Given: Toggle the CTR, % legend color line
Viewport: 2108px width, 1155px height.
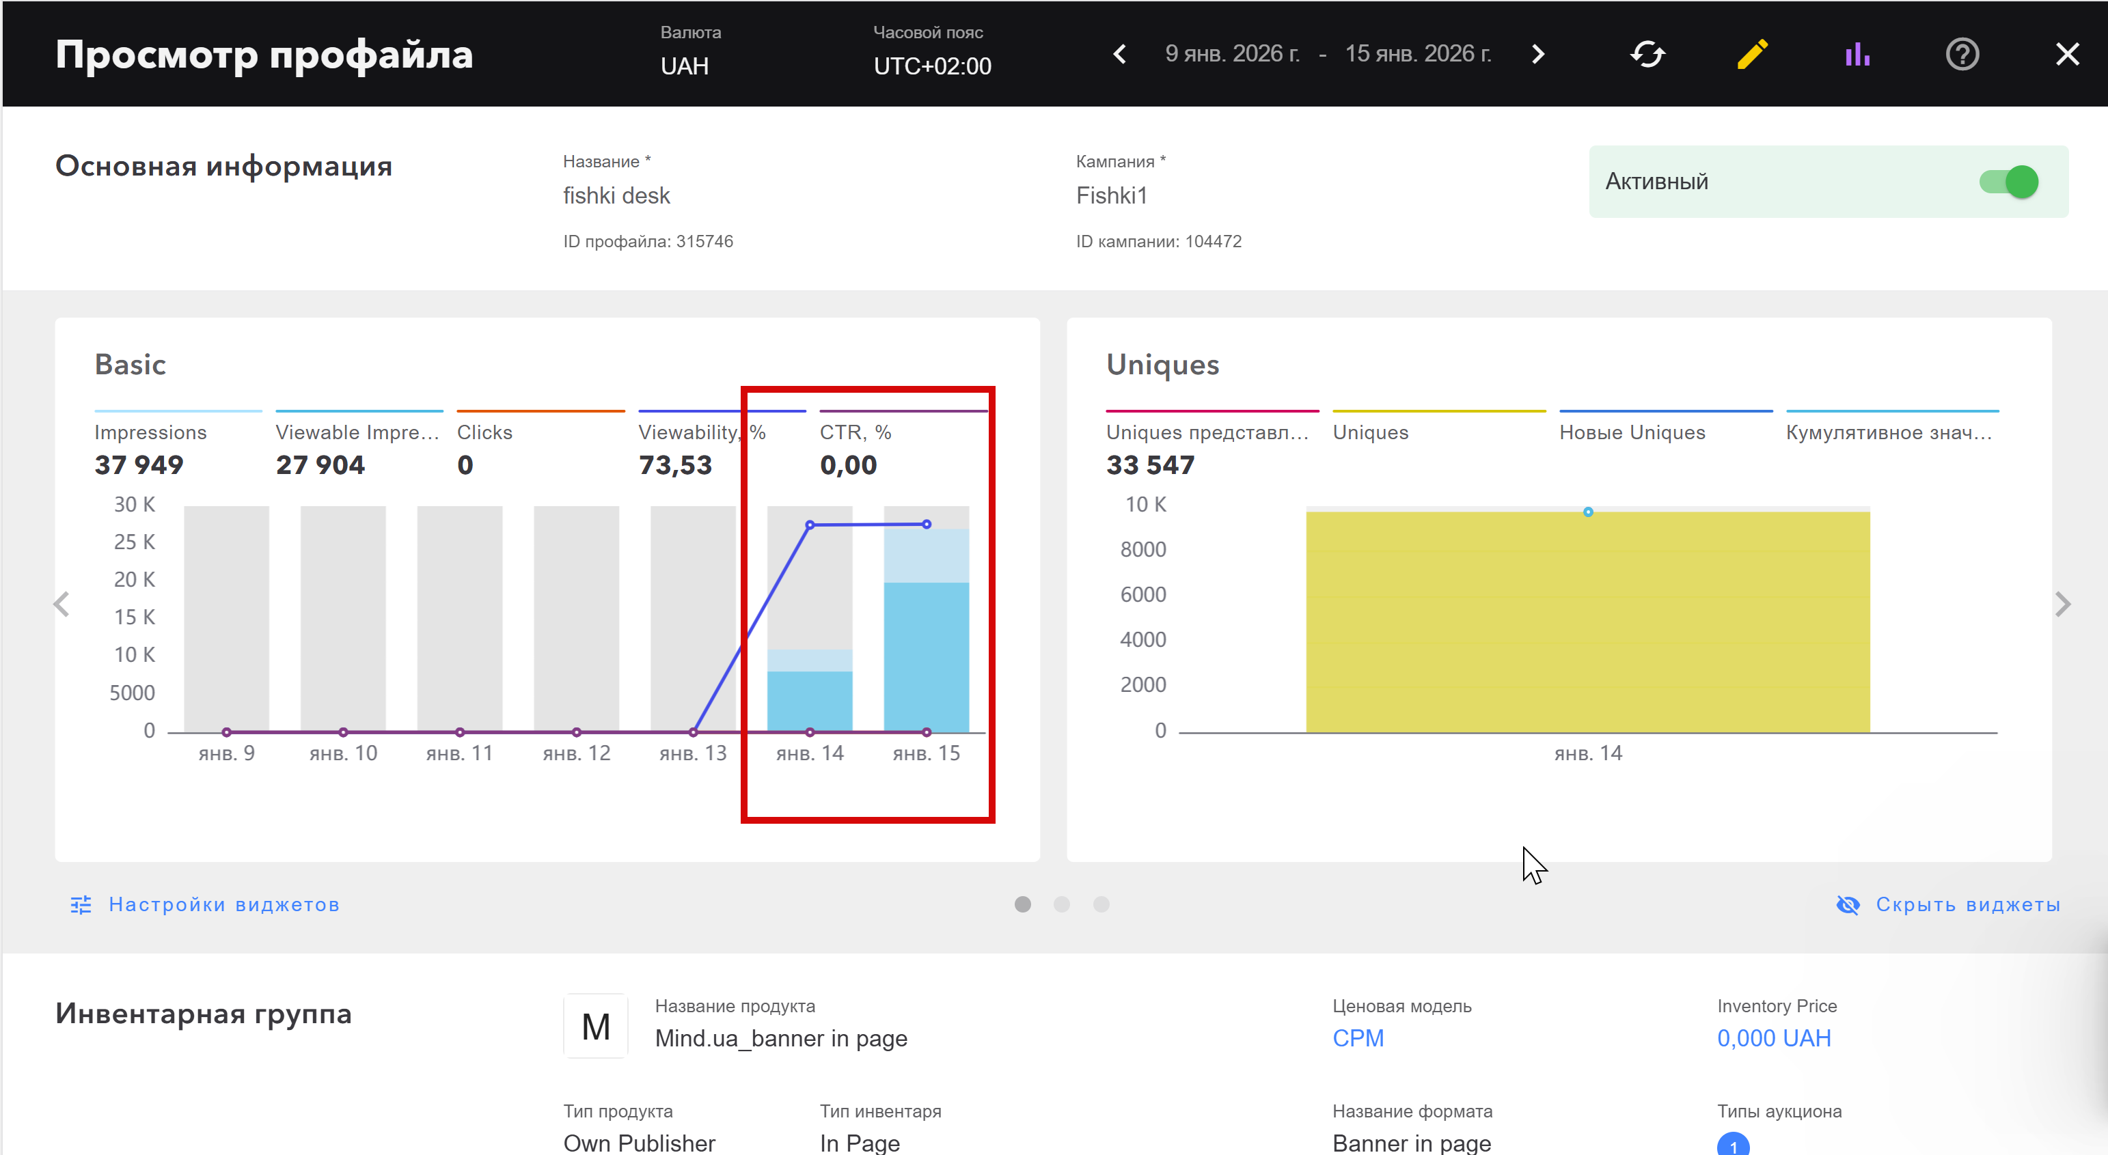Looking at the screenshot, I should coord(903,410).
